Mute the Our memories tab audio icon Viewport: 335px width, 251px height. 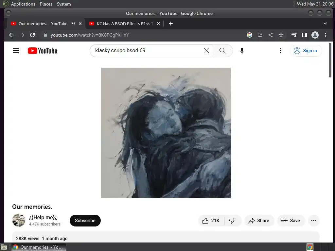73,24
